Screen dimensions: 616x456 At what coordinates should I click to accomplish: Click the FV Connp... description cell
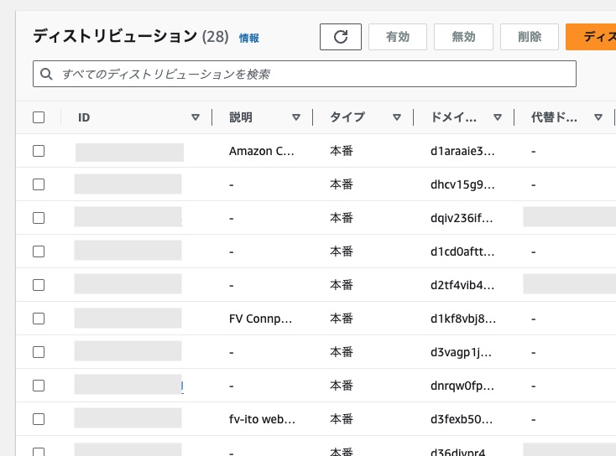tap(260, 319)
